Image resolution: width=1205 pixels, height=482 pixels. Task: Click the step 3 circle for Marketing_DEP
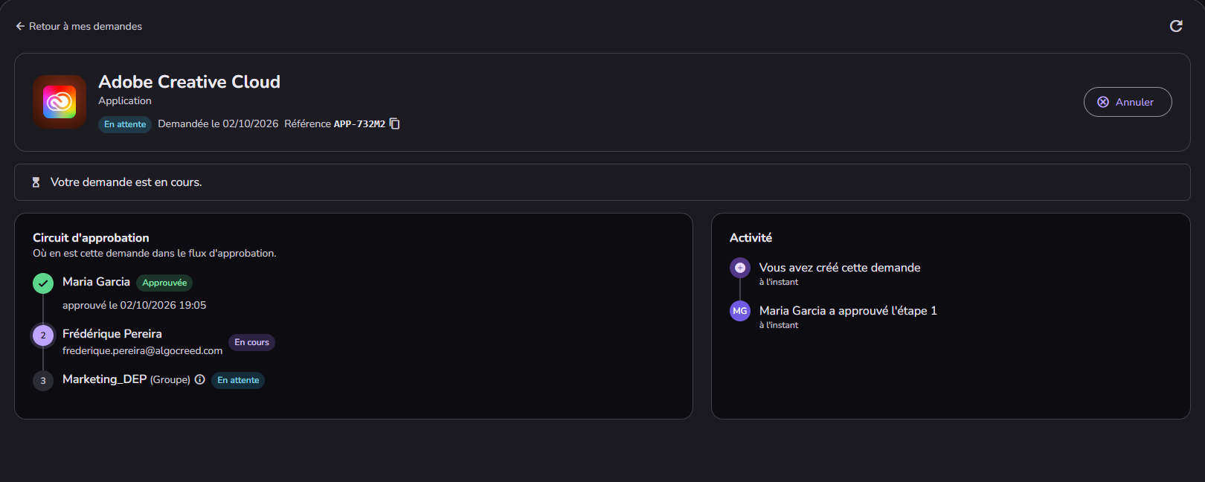[43, 381]
